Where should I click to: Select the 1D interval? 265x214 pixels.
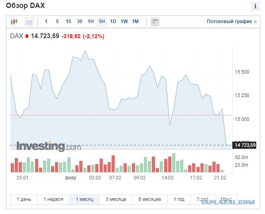click(x=113, y=21)
